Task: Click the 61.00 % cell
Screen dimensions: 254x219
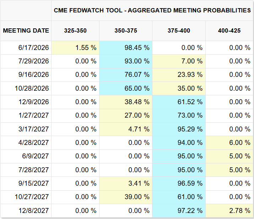Action: [x=179, y=197]
